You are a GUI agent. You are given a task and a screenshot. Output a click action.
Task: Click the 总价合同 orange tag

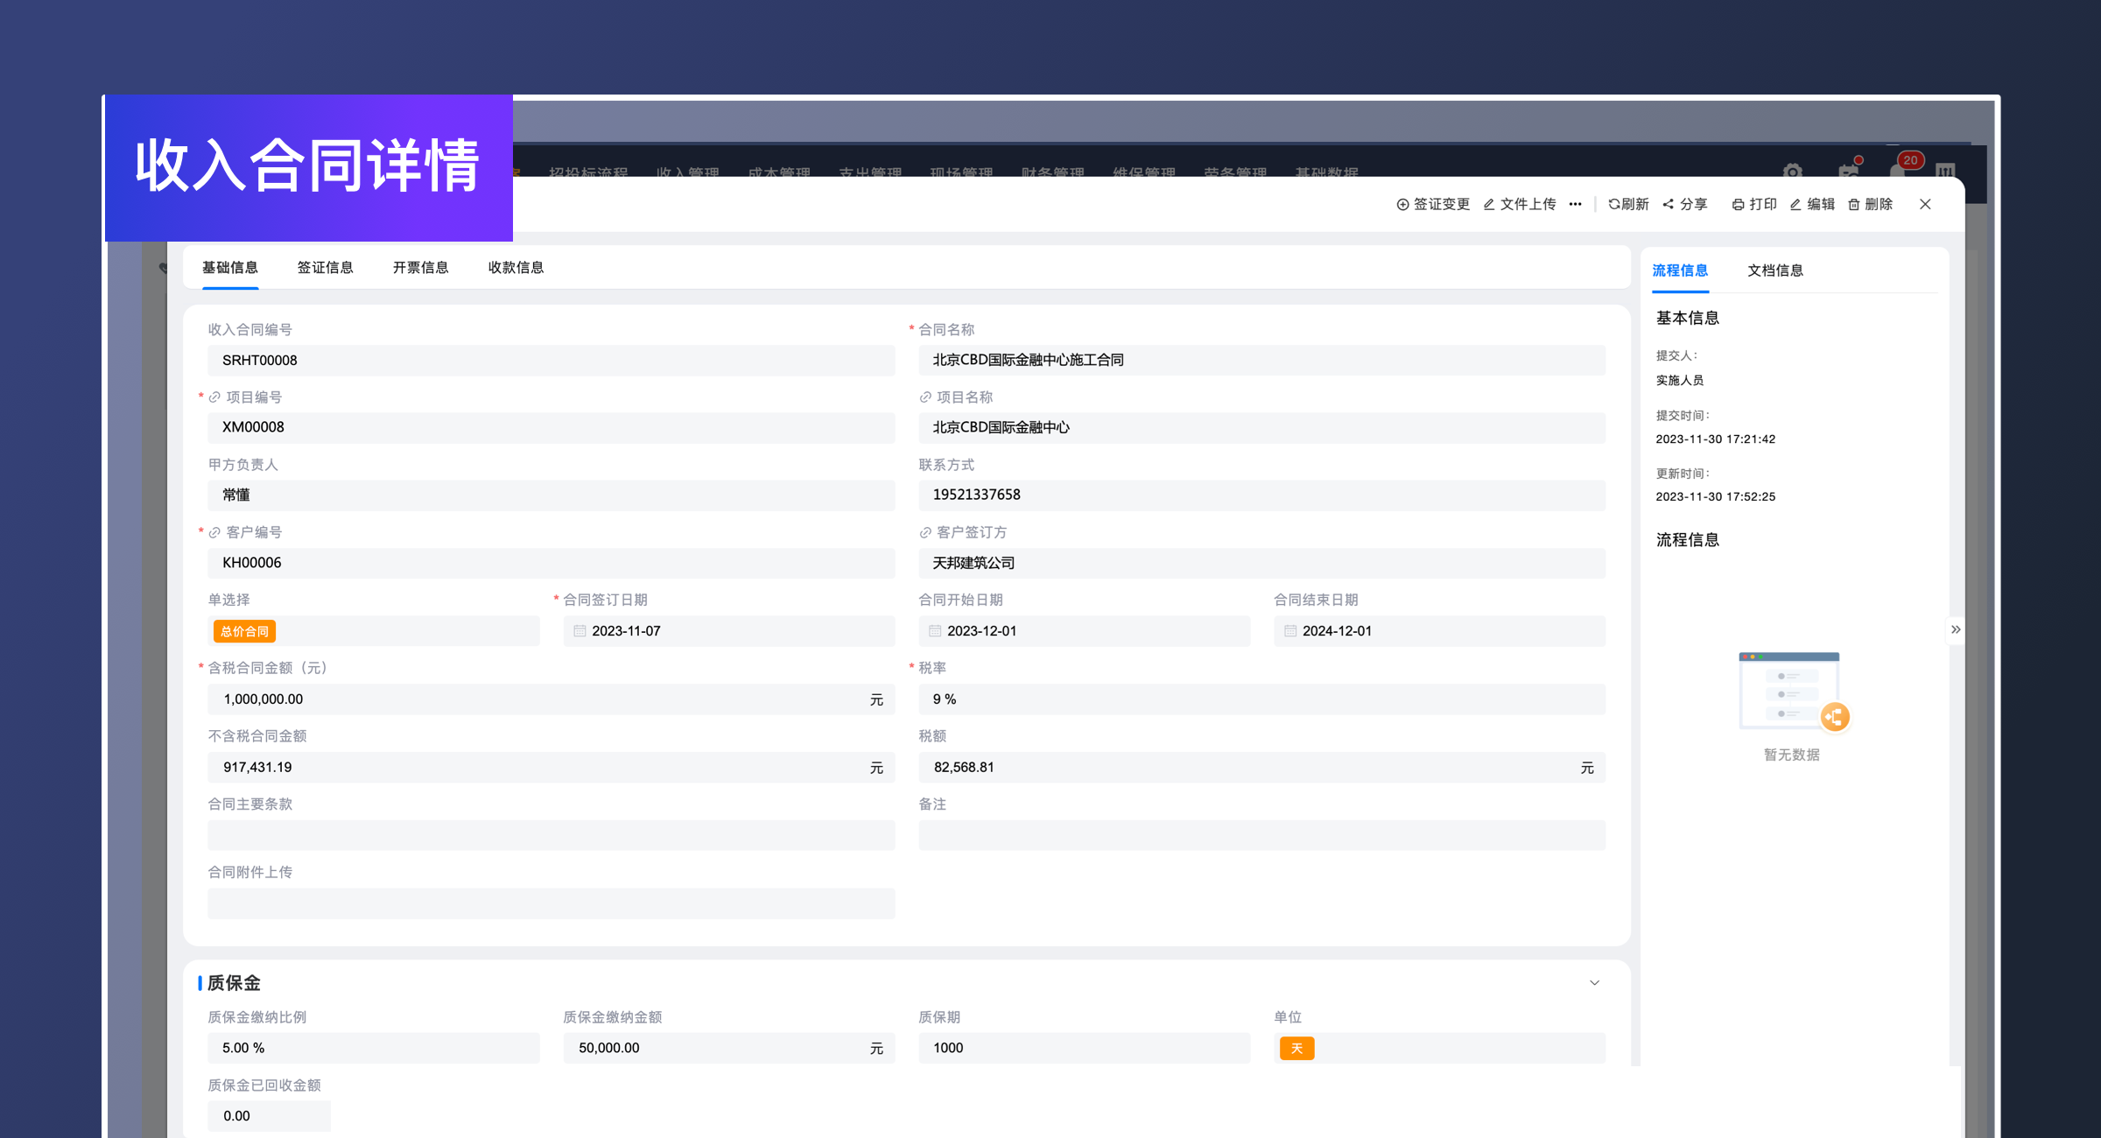(244, 631)
